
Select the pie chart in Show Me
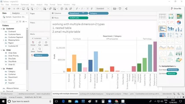pyautogui.click(x=179, y=23)
